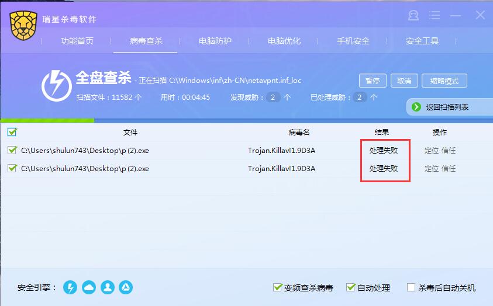Click the 全盘查杀 title

104,78
